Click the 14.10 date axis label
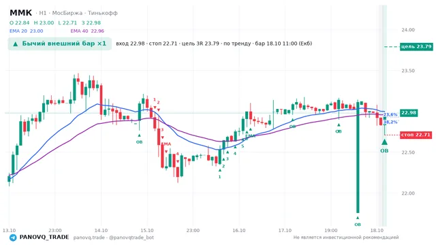Viewport: 436px width, 245px height. [x=101, y=231]
